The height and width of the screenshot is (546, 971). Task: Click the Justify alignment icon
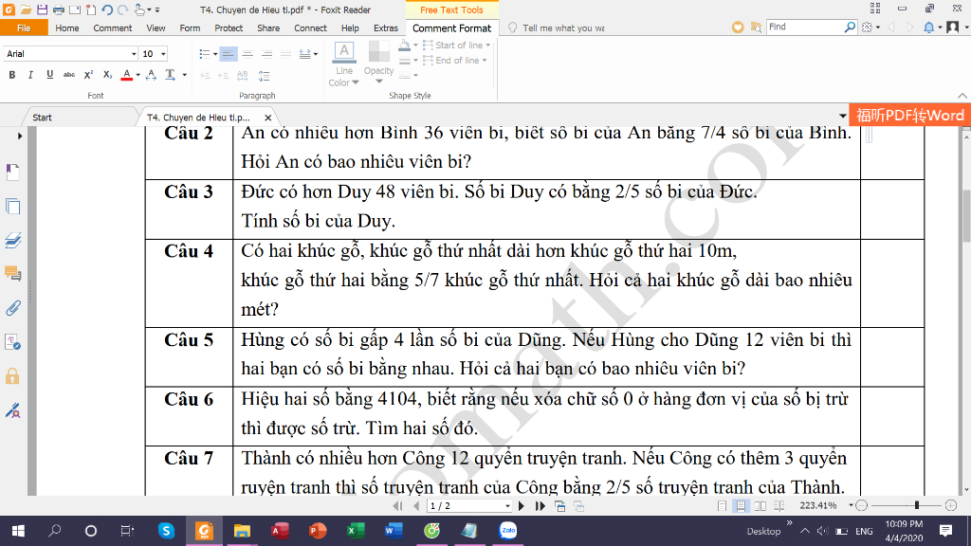click(x=285, y=54)
